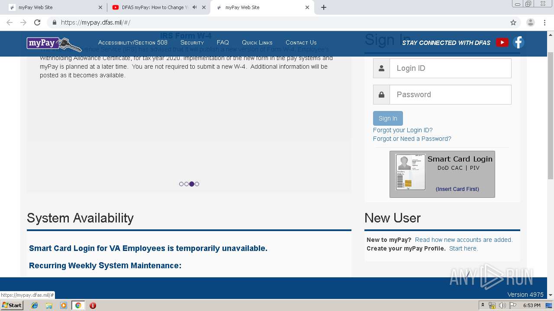Image resolution: width=554 pixels, height=311 pixels.
Task: Click into the Login ID field
Action: click(x=451, y=68)
